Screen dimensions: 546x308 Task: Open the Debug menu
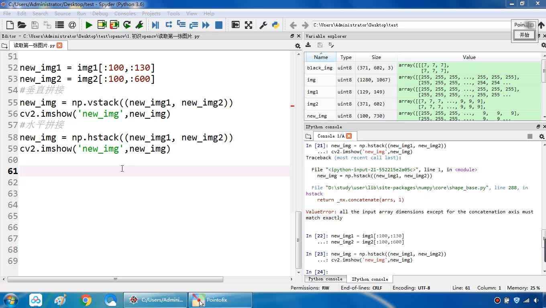click(100, 13)
